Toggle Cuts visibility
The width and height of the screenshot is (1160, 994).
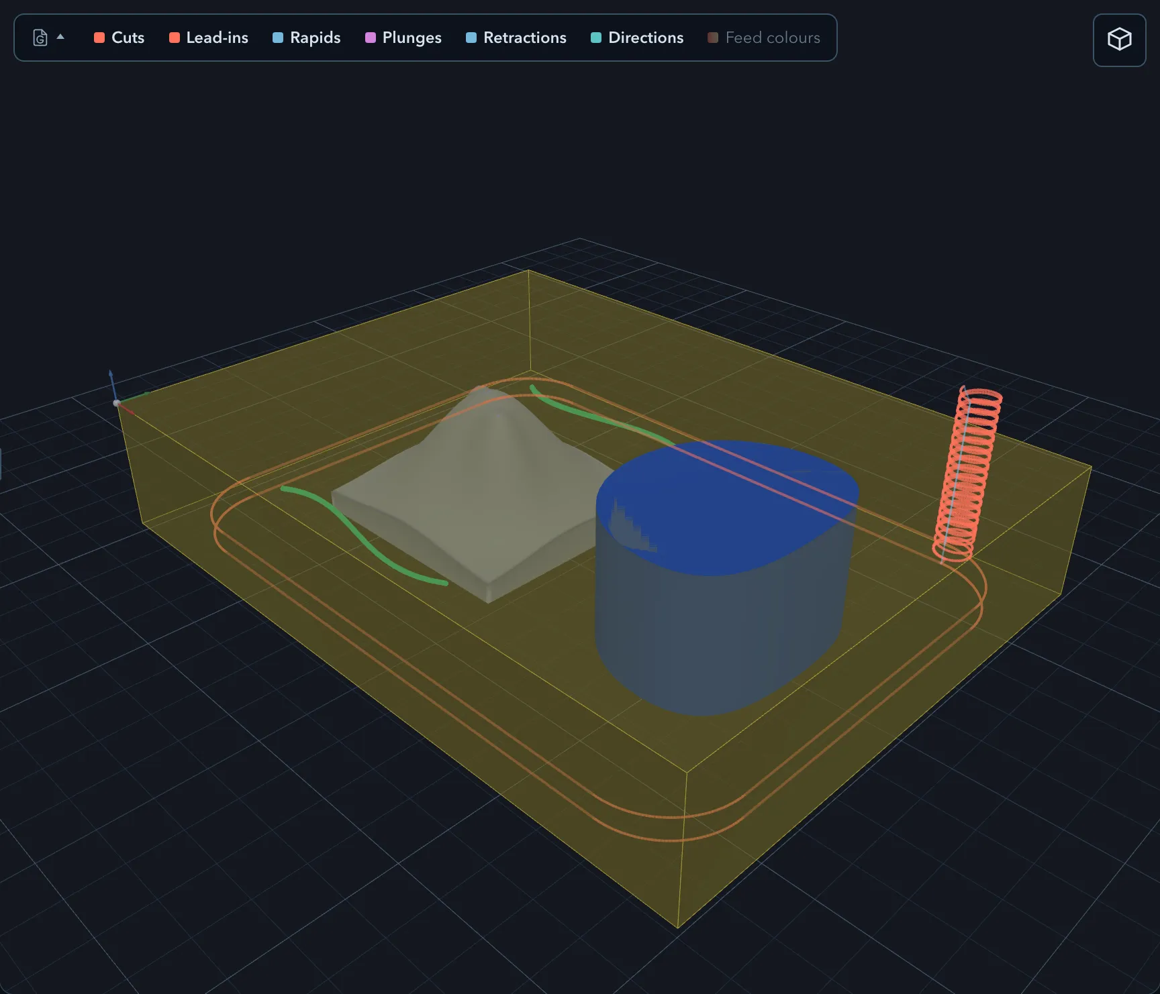tap(119, 38)
